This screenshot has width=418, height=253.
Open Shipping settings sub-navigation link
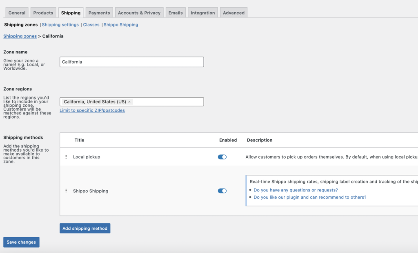pyautogui.click(x=60, y=25)
